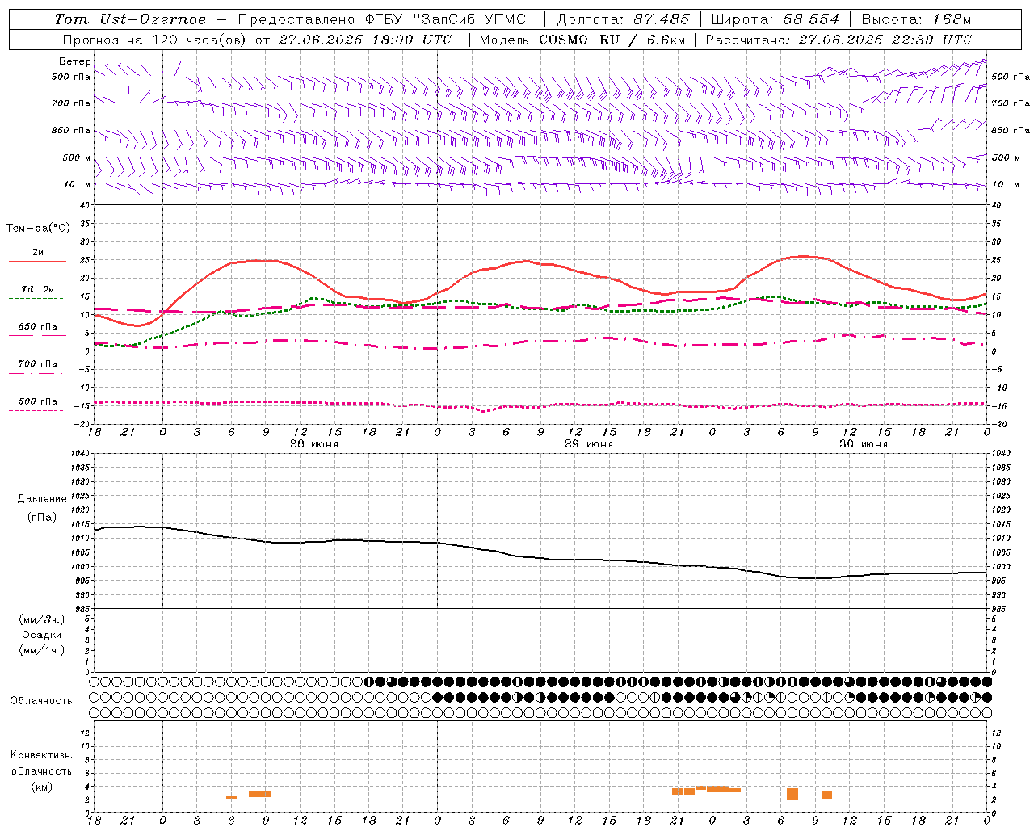Click the 'Долгота: 87.485' longitude value
1034x827 pixels.
tap(623, 19)
